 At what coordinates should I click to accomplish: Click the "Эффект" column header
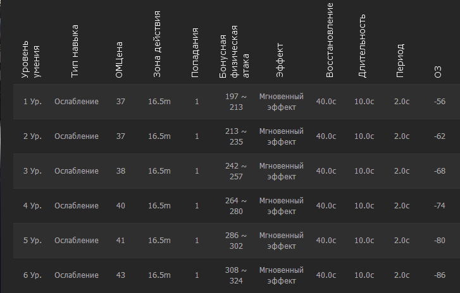coord(281,61)
